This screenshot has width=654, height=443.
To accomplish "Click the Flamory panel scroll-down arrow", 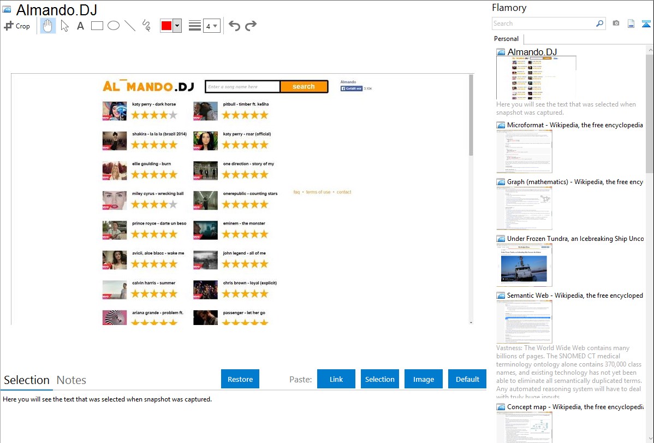I will click(x=650, y=438).
